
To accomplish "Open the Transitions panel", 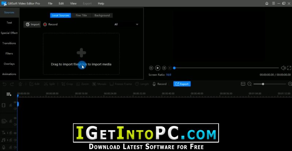I will (9, 43).
